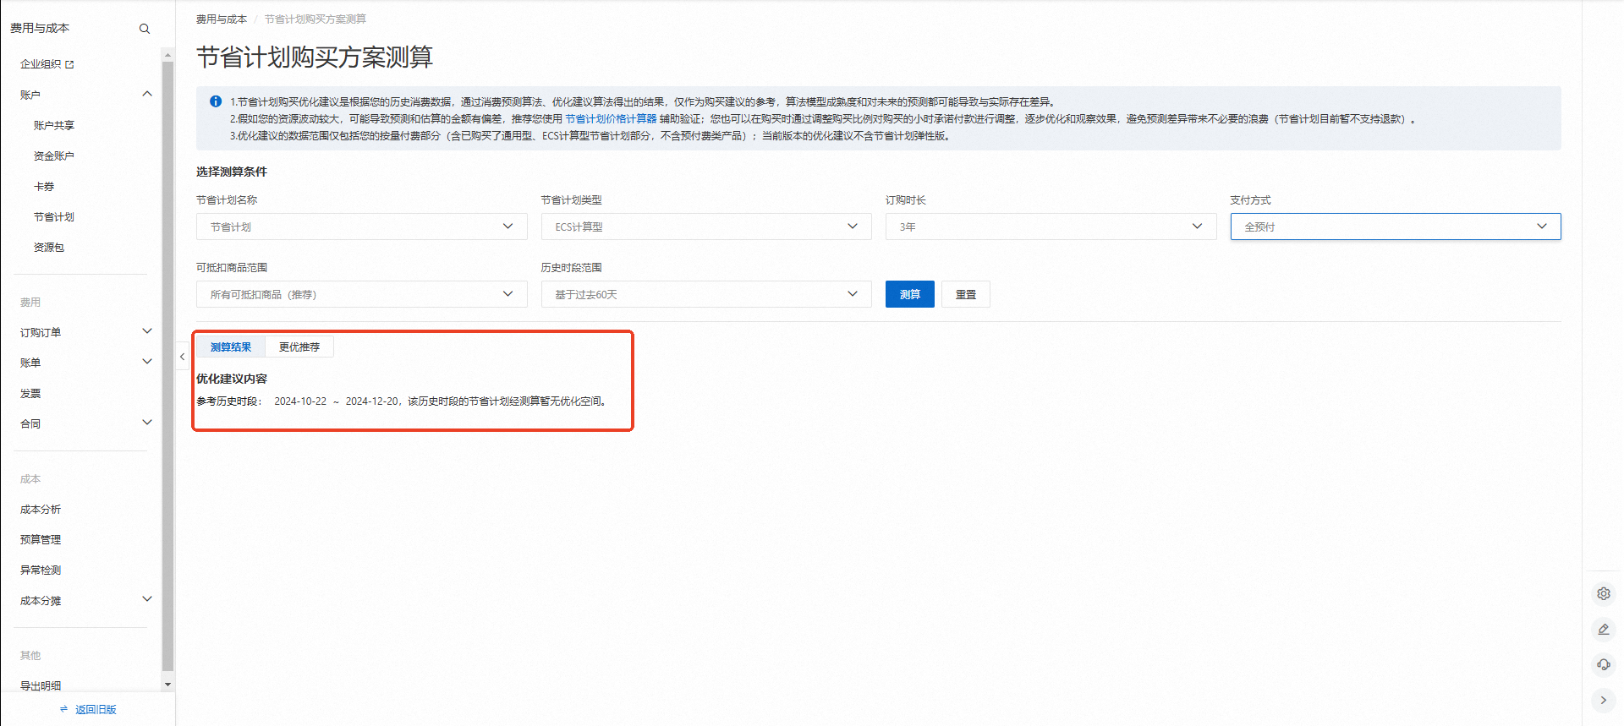Click the 重置 button
The height and width of the screenshot is (726, 1624).
[966, 294]
